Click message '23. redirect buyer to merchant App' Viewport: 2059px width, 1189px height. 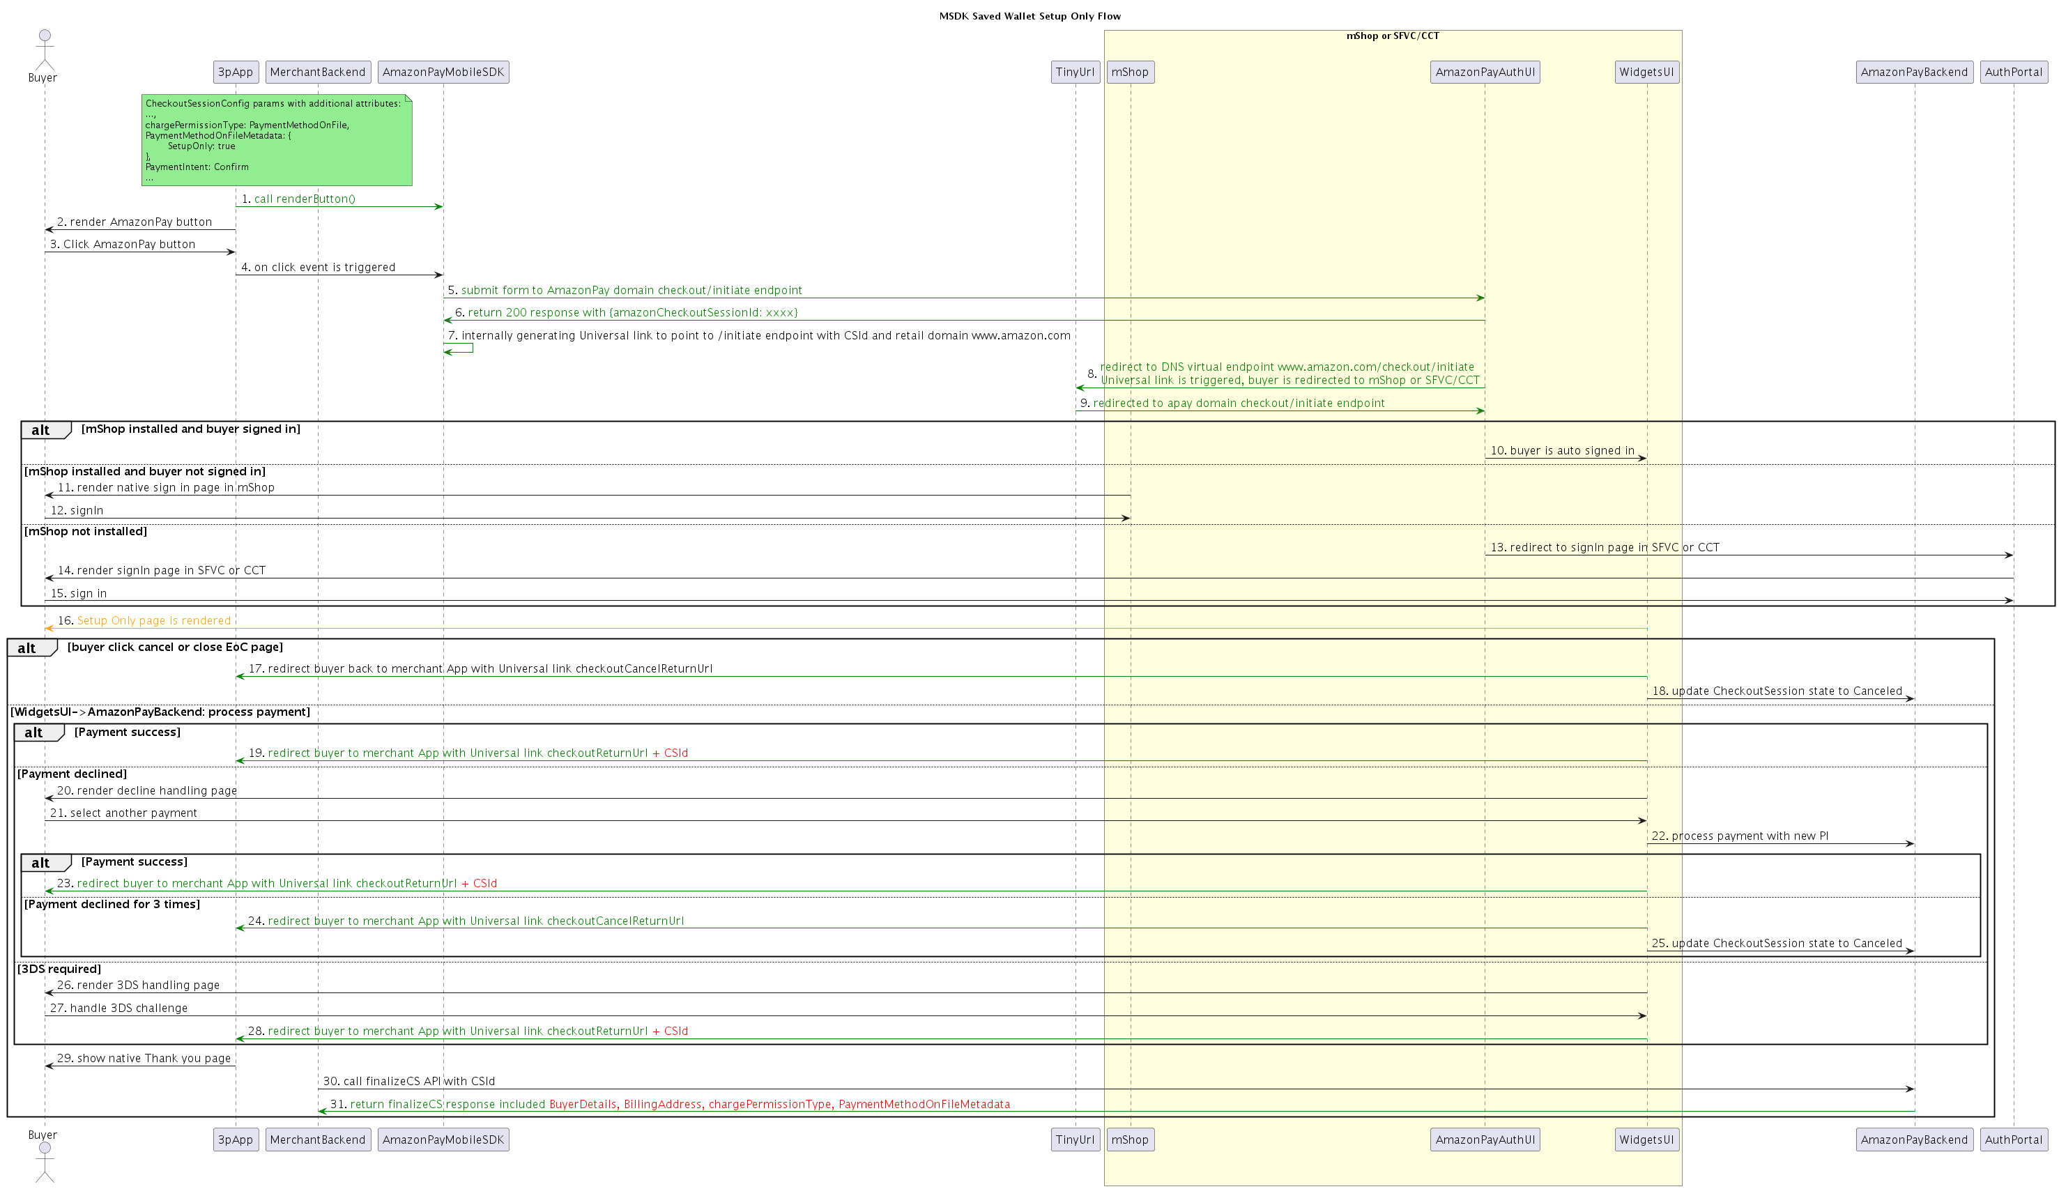click(x=277, y=884)
